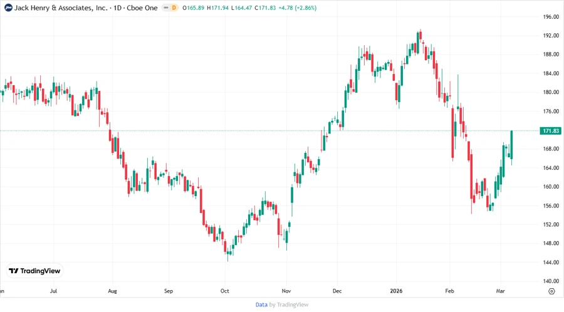
Task: Open the Data link in footer
Action: coord(261,305)
